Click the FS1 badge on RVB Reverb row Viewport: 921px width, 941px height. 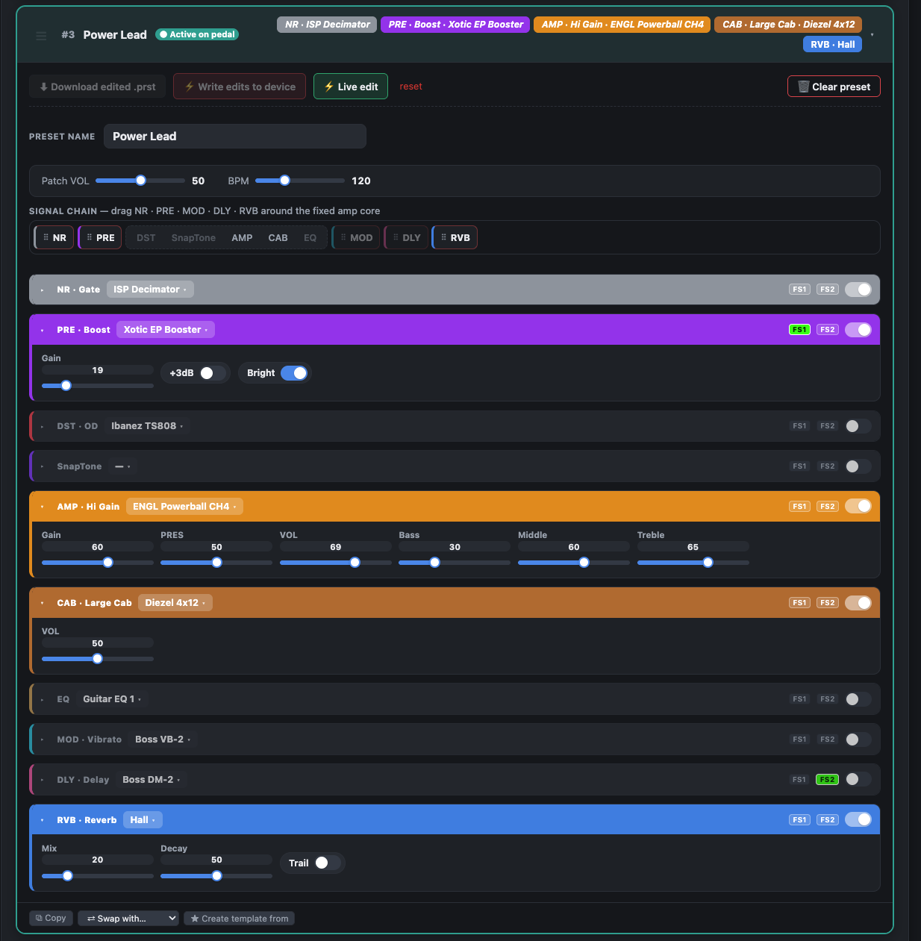(x=799, y=820)
